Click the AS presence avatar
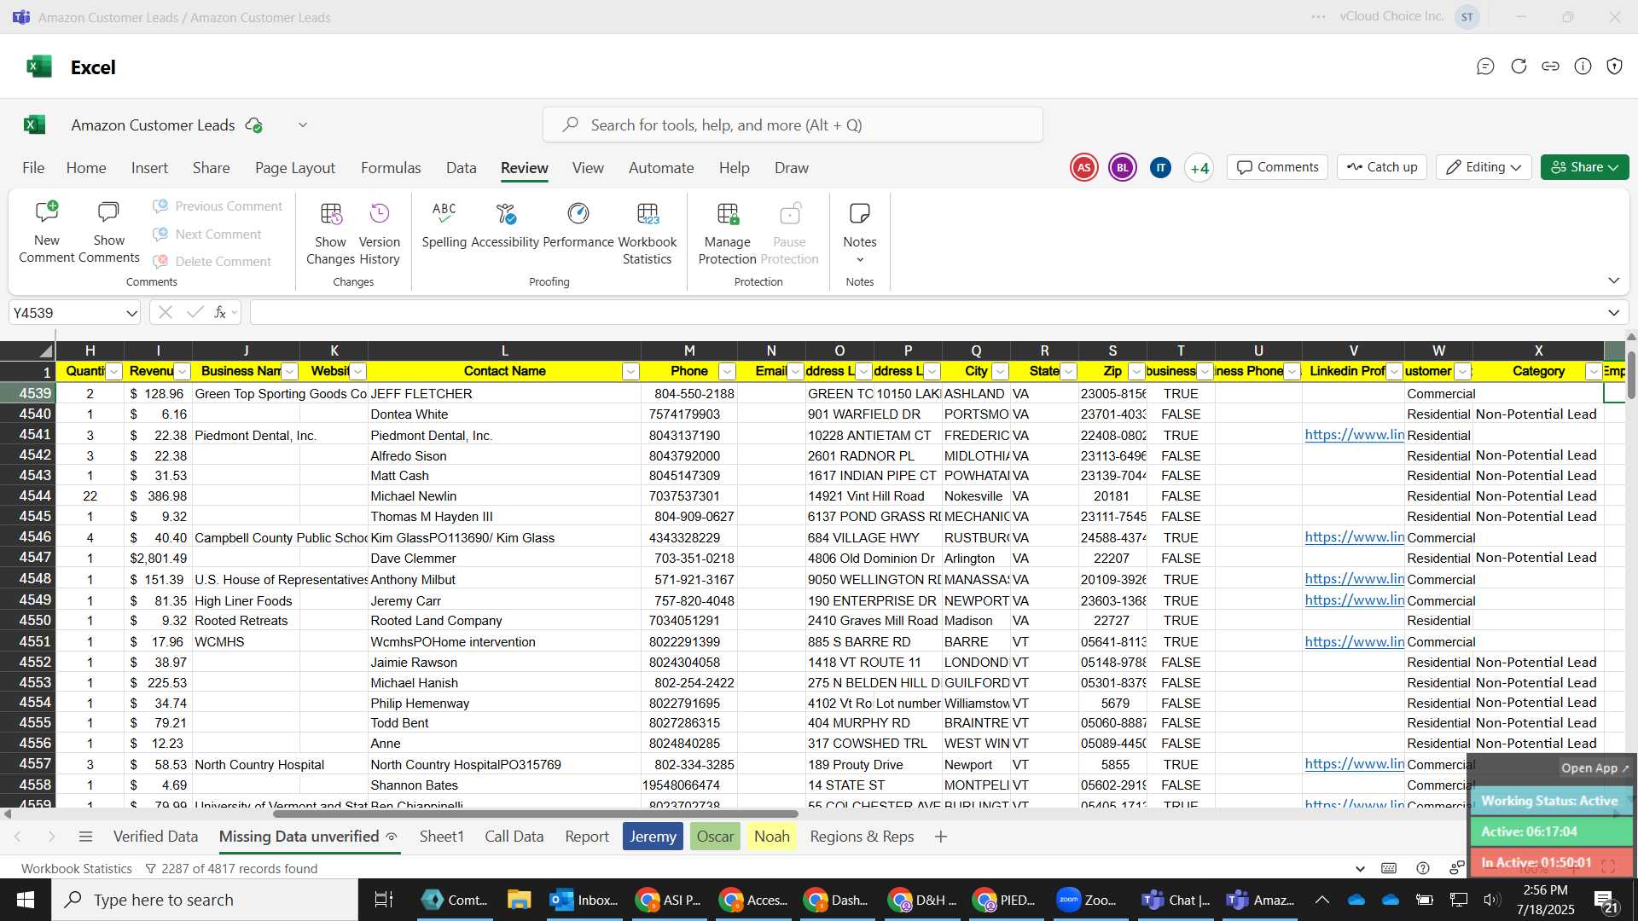 [1083, 168]
